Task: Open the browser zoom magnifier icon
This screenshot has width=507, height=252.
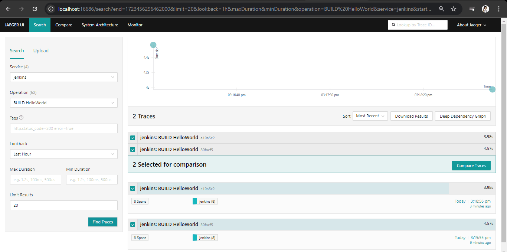Action: point(441,9)
